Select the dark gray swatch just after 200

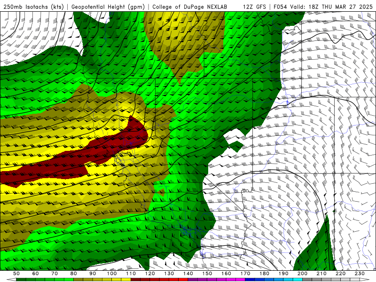click(x=307, y=280)
